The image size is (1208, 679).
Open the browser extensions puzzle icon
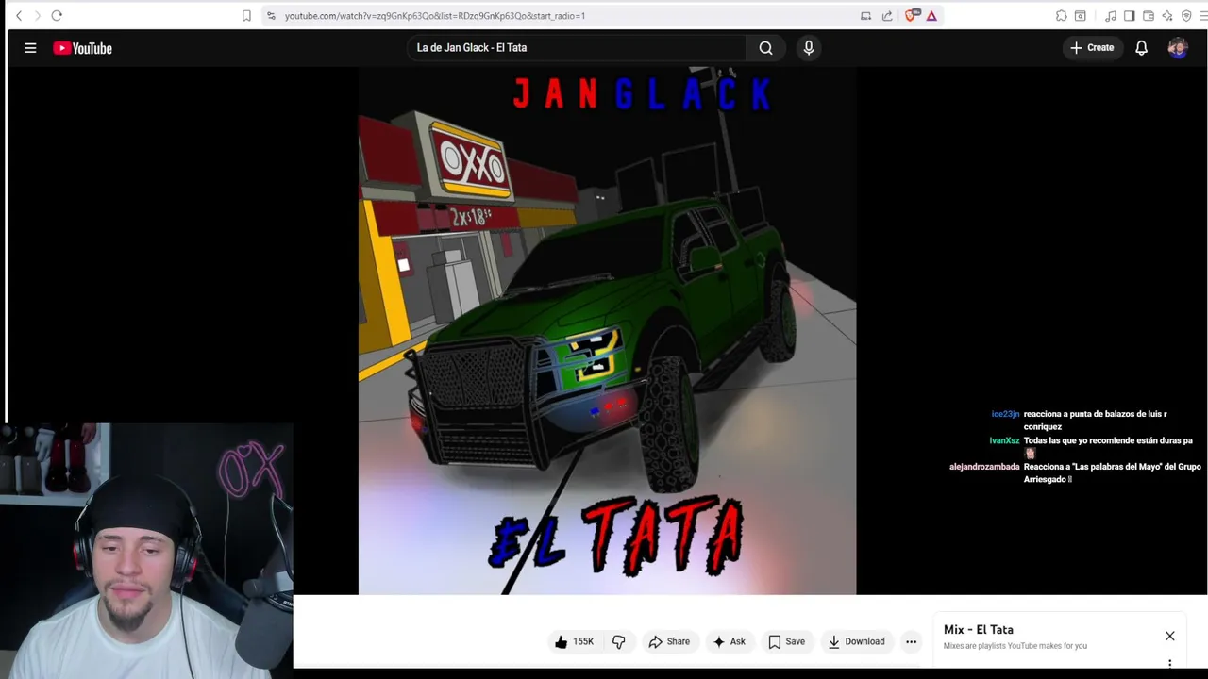(1062, 15)
